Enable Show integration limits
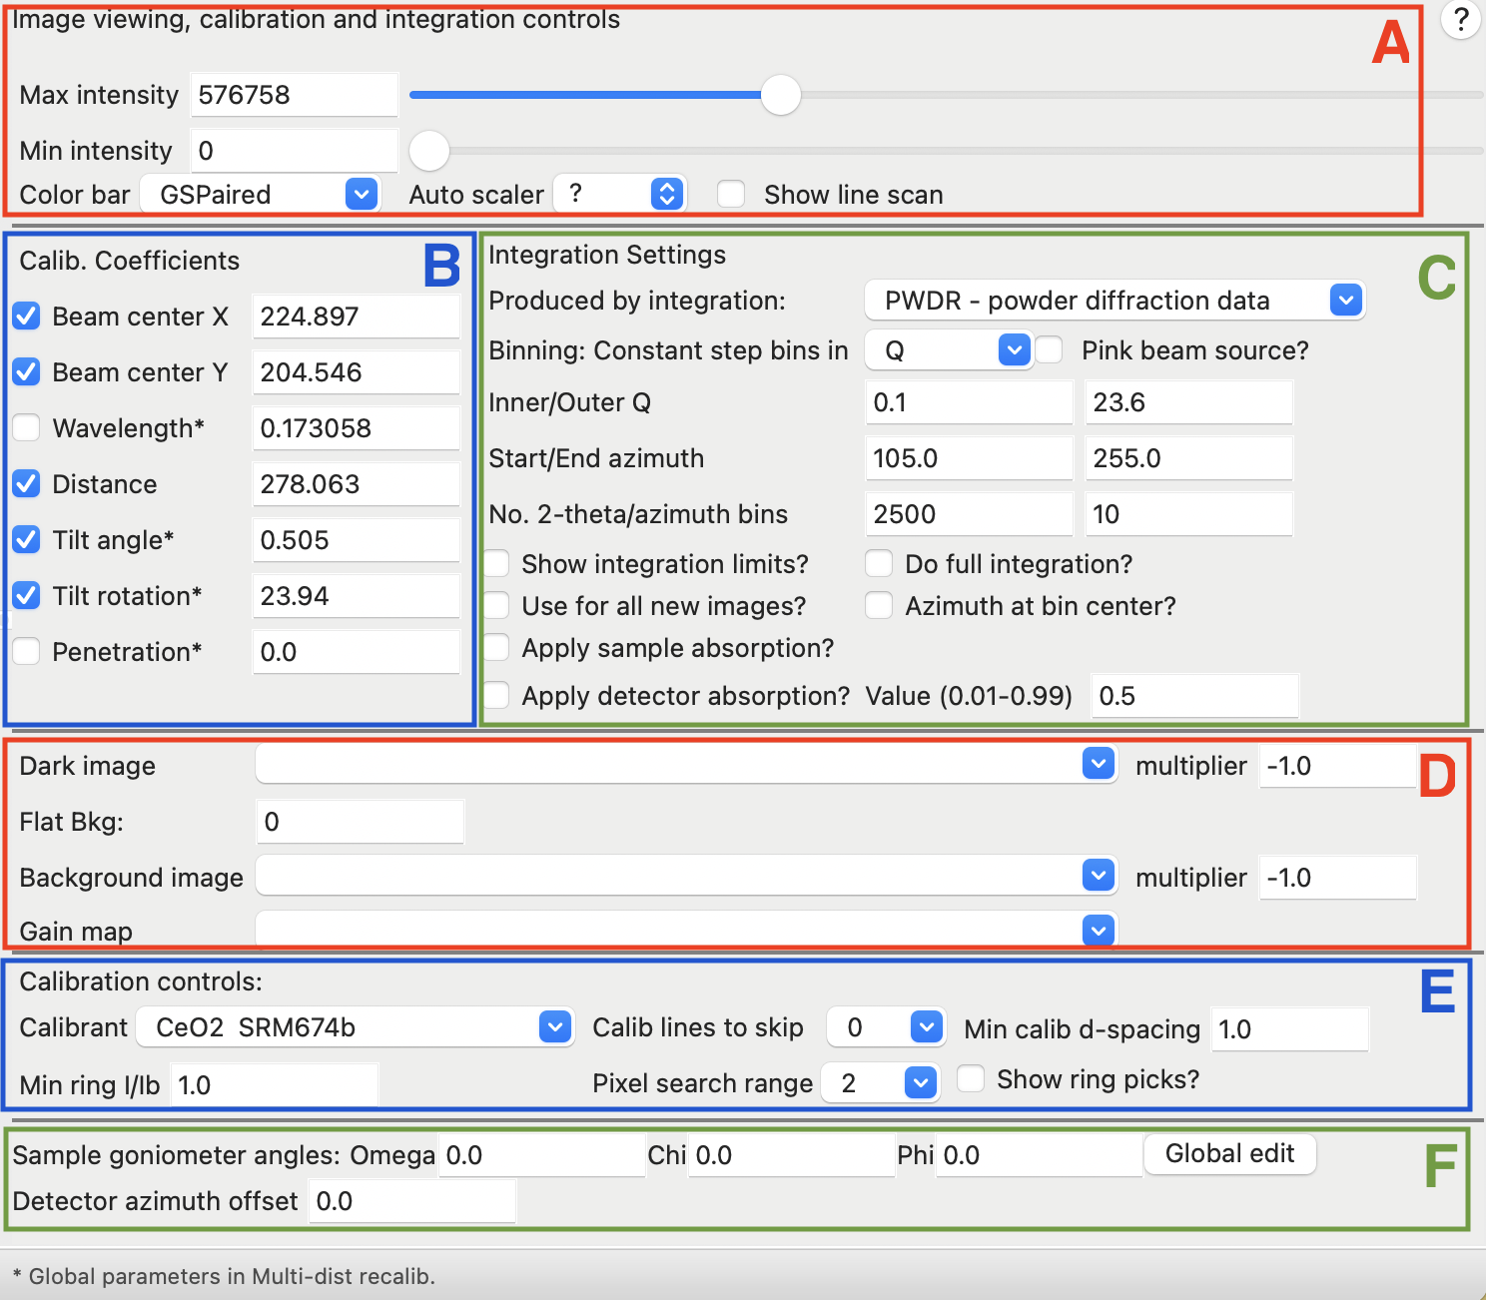This screenshot has width=1486, height=1300. click(x=496, y=563)
